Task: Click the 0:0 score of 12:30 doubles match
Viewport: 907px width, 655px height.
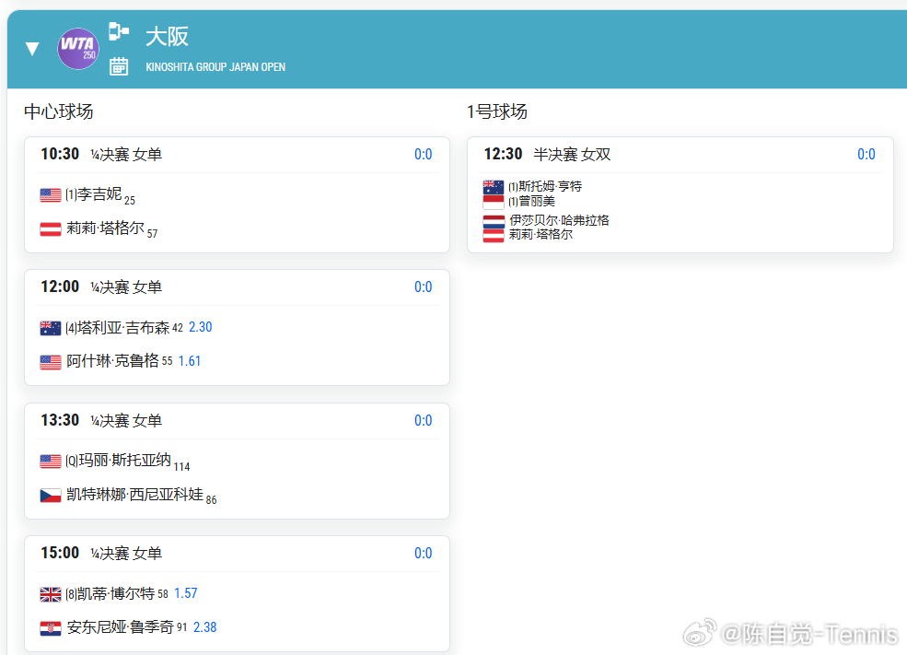Action: pos(866,155)
